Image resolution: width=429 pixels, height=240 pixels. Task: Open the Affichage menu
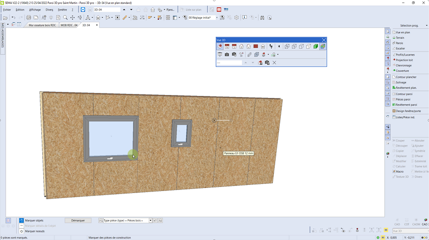click(35, 10)
